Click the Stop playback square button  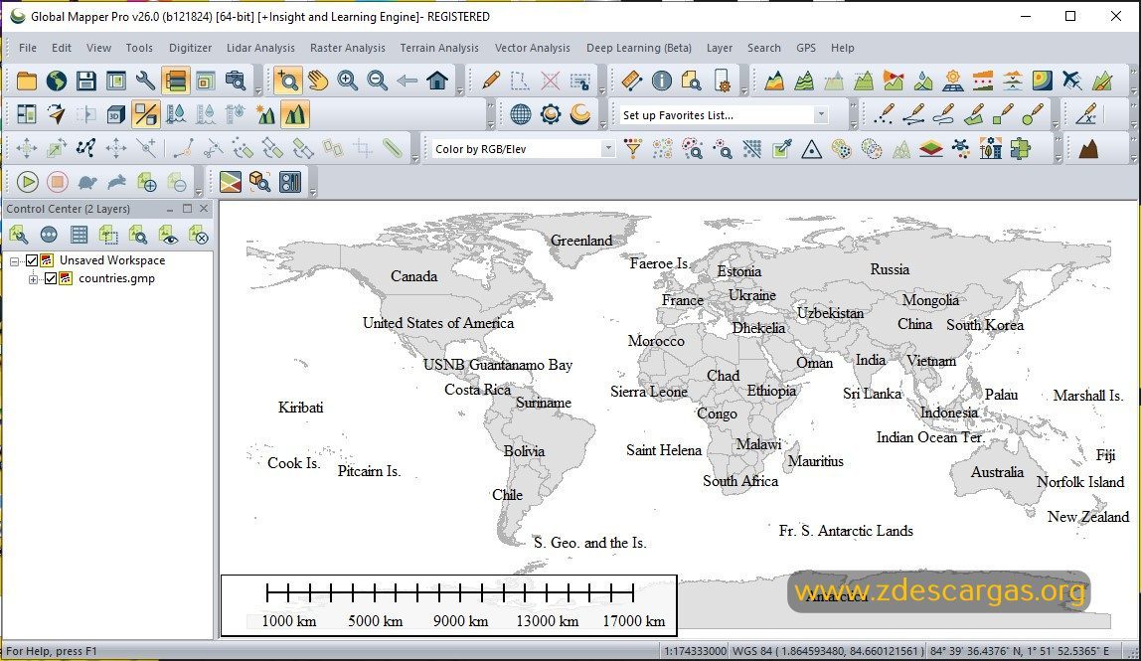[58, 182]
